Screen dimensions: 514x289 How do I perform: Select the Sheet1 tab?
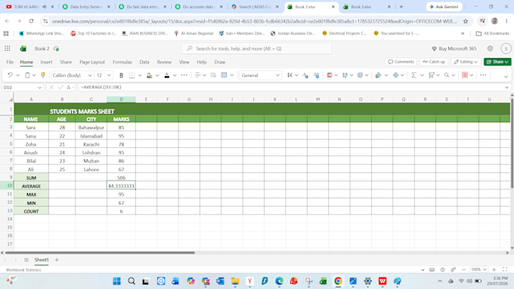[42, 260]
